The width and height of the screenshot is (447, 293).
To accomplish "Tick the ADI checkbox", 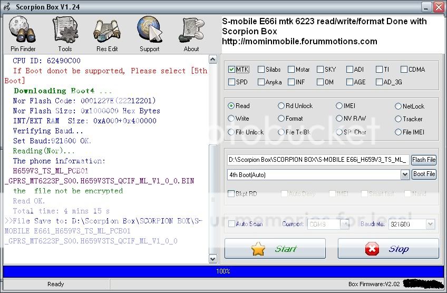I will (x=349, y=69).
